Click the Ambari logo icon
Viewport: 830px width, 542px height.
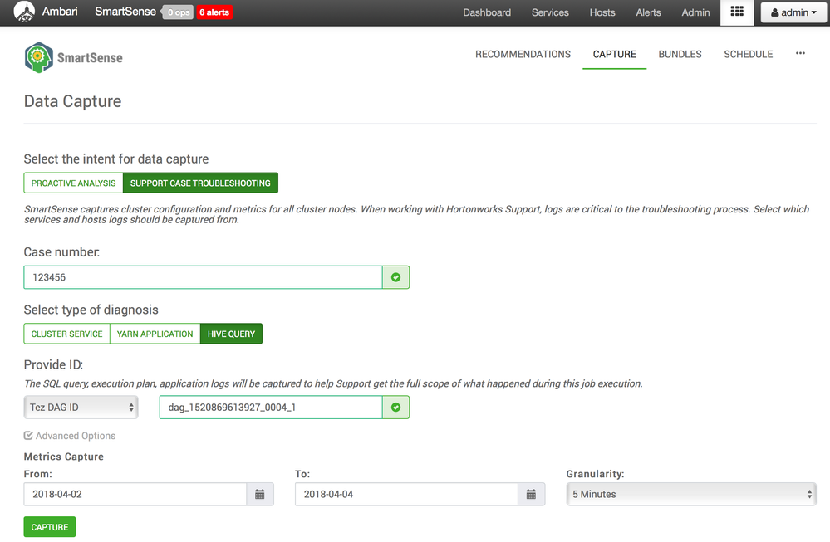(24, 12)
